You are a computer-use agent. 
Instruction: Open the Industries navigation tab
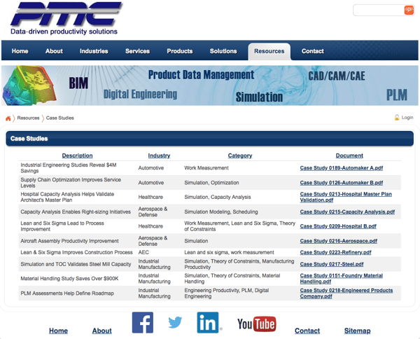94,51
